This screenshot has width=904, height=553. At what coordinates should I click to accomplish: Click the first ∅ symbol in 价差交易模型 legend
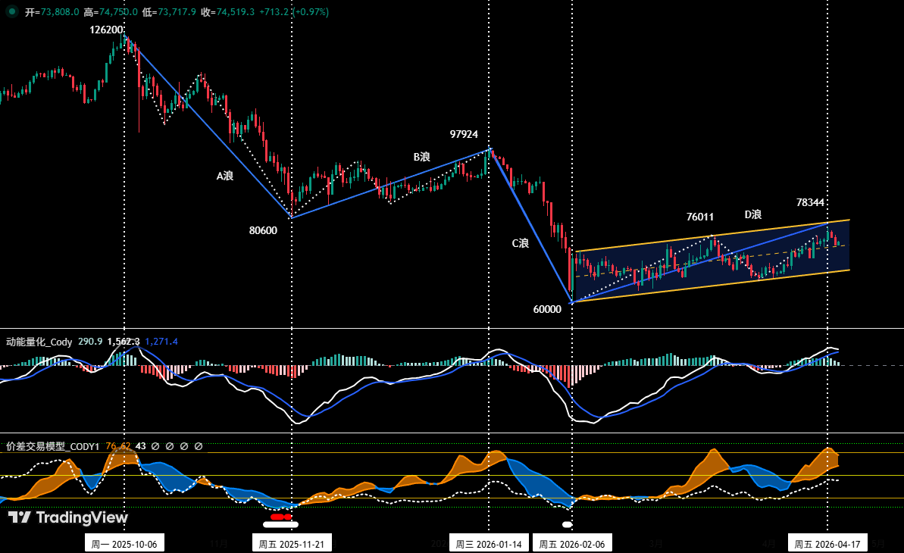[x=155, y=447]
